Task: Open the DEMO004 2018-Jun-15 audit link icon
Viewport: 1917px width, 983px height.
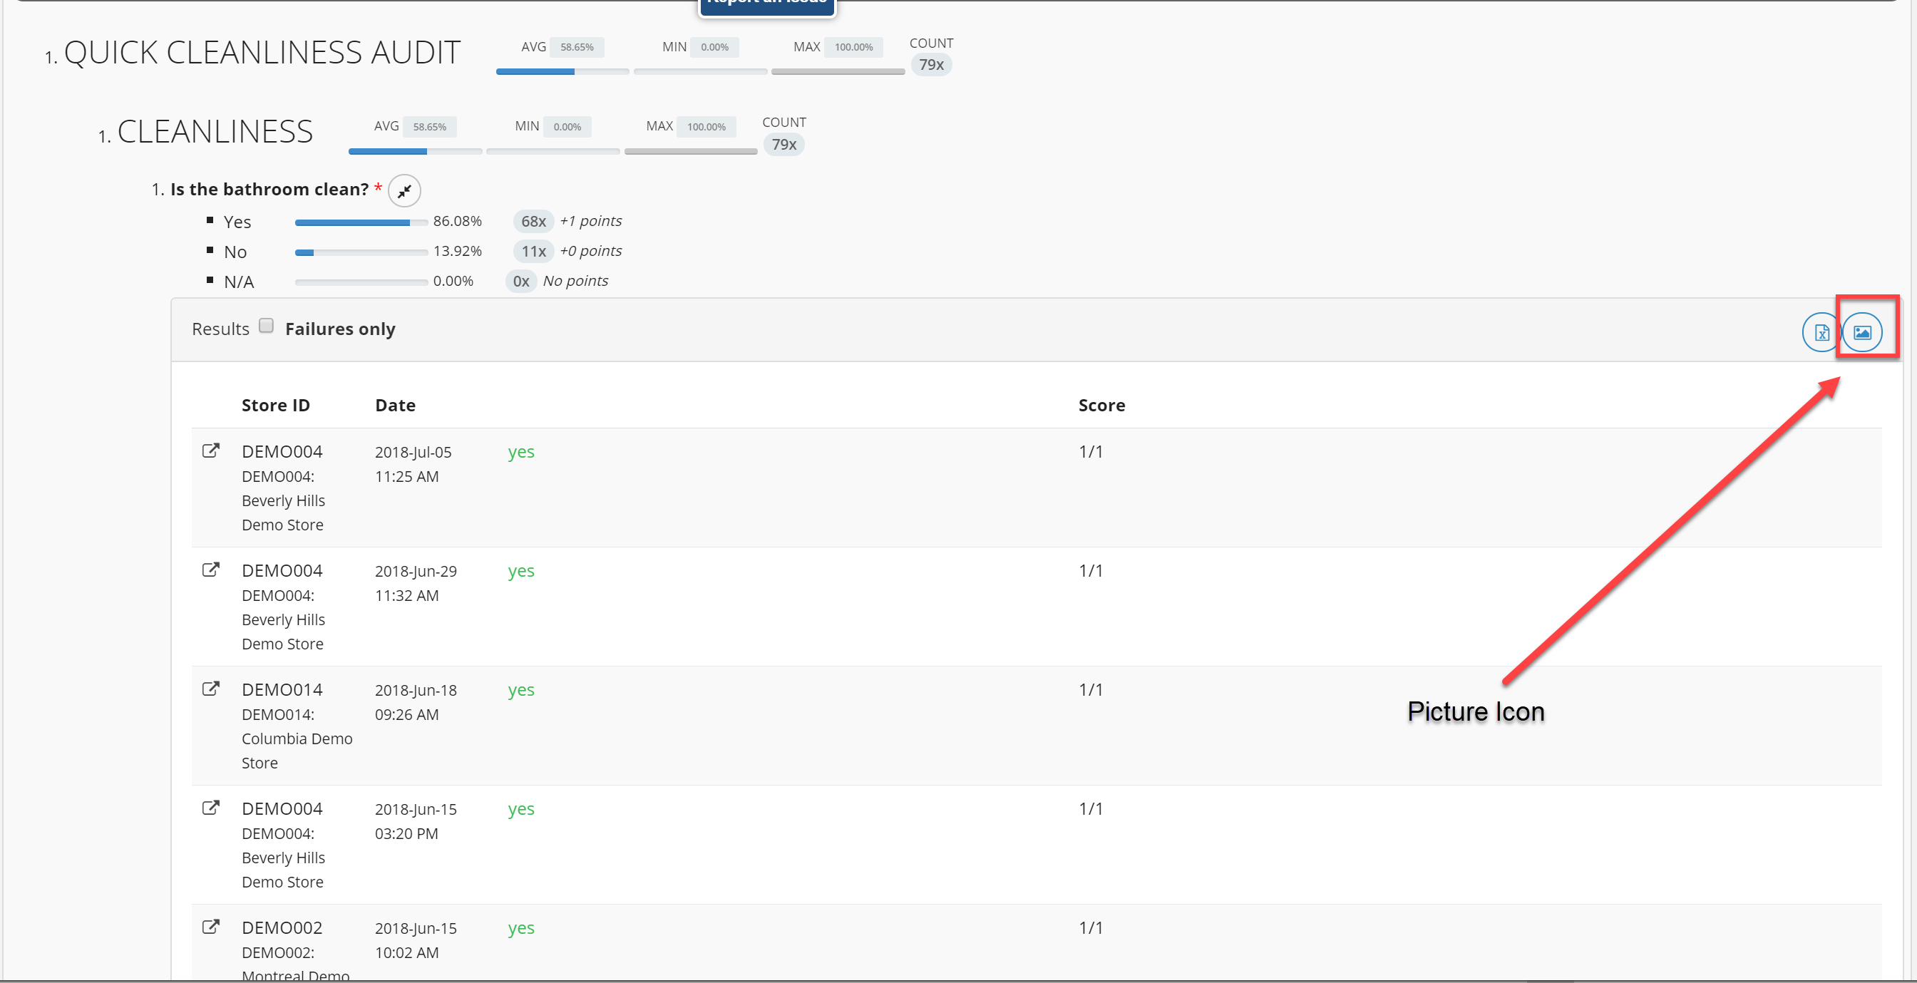Action: tap(210, 808)
